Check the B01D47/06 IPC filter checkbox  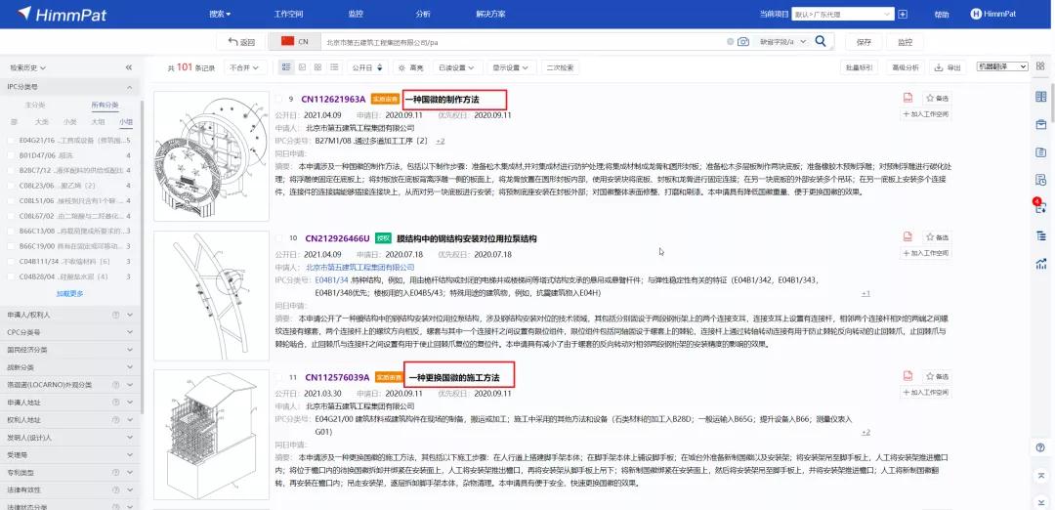12,155
